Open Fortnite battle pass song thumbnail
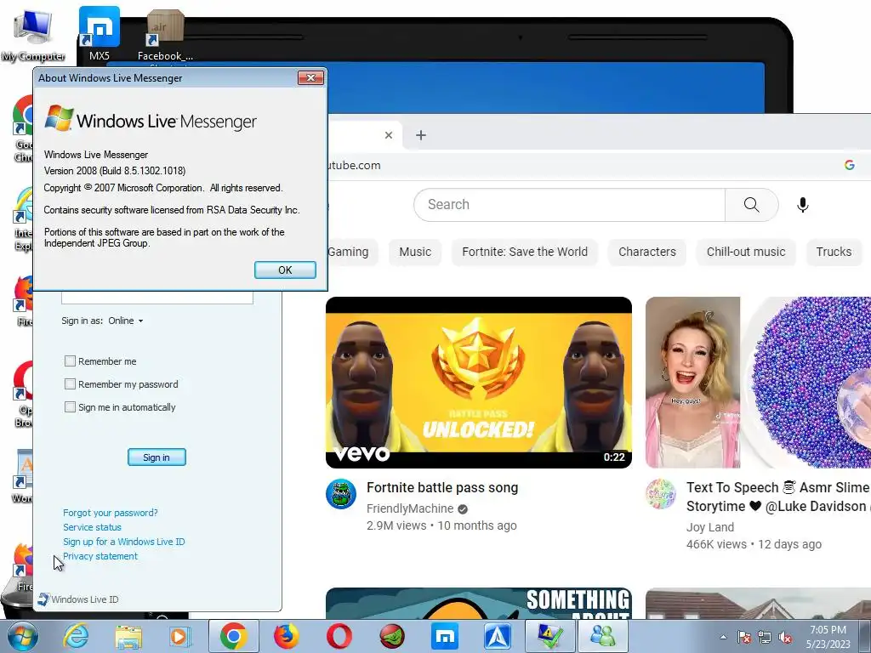This screenshot has height=653, width=871. [x=479, y=383]
